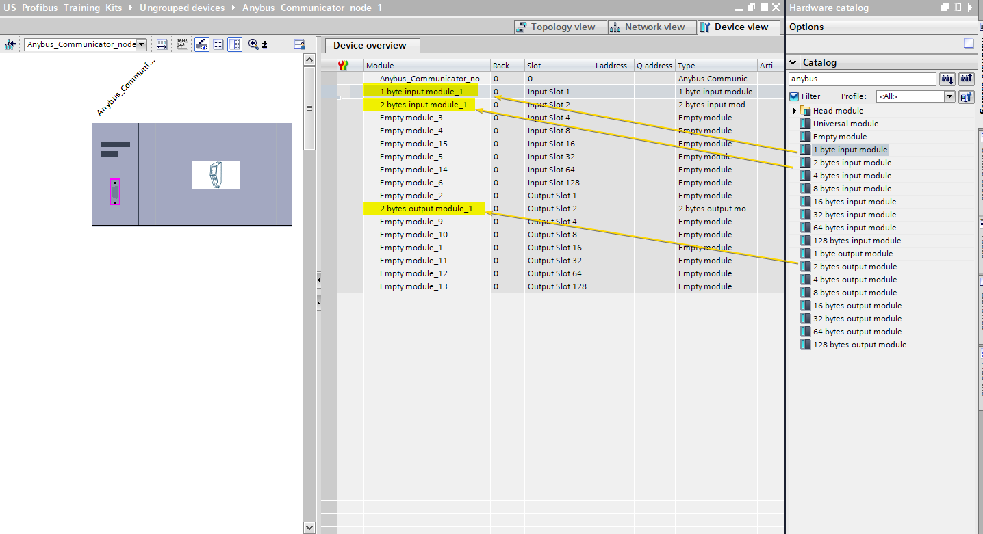
Task: Select row Empty module_15 in overview
Action: pos(552,144)
